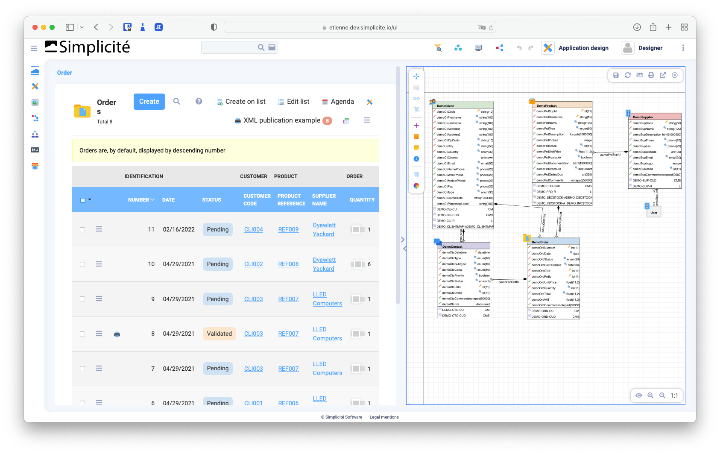Screen dimensions: 720x454
Task: Print the model diagram
Action: tap(651, 75)
